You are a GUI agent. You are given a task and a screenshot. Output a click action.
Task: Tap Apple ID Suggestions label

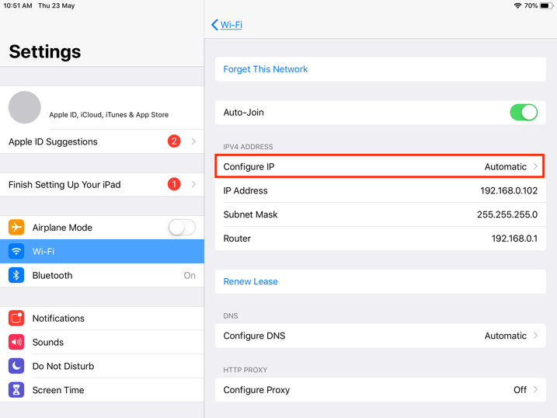(53, 141)
